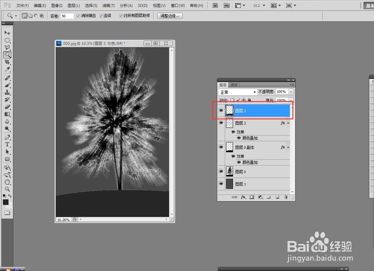Create new adjustment layer icon
The height and width of the screenshot is (271, 374).
(260, 197)
